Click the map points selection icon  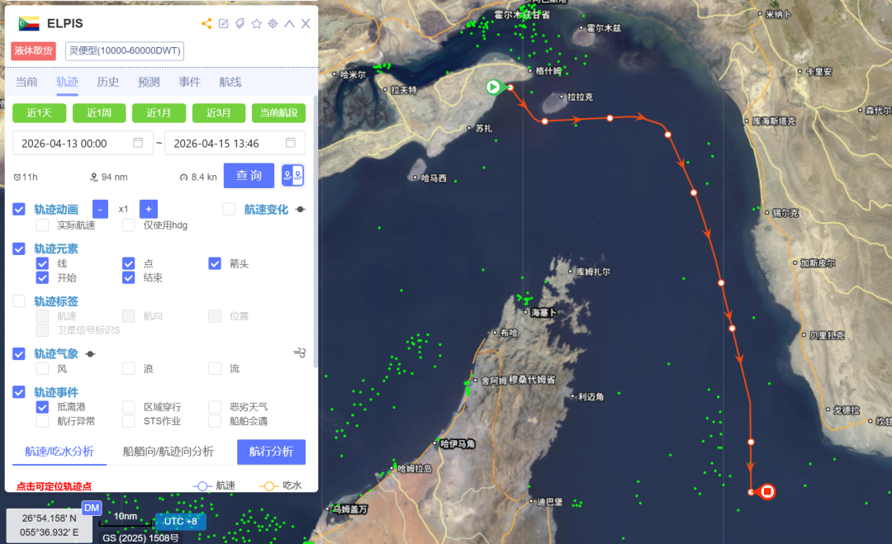click(293, 176)
